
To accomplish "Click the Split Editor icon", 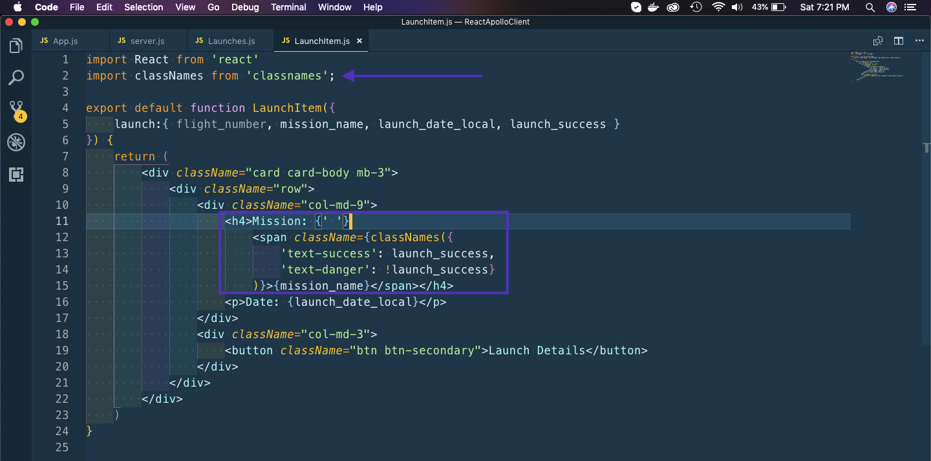I will coord(899,41).
